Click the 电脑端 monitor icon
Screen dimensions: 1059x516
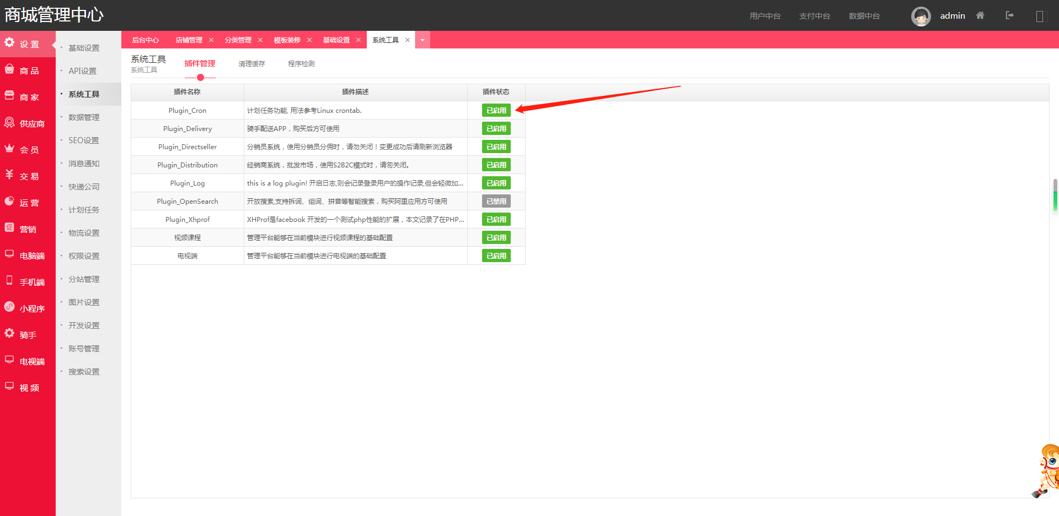(x=9, y=254)
